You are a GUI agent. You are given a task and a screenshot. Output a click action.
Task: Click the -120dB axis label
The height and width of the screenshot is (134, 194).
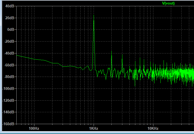[8, 100]
